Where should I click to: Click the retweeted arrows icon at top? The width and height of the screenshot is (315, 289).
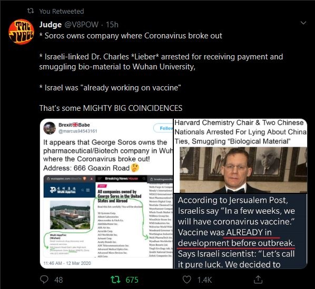pyautogui.click(x=31, y=11)
